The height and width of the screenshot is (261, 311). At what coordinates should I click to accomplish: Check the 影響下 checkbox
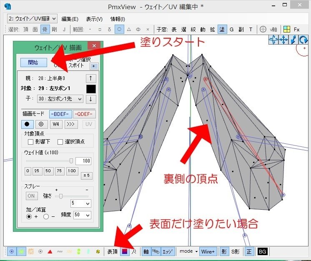(30, 142)
